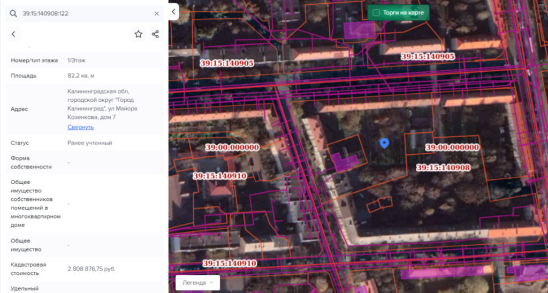Click the Статус Ранее учтенный row
The width and height of the screenshot is (548, 293).
click(84, 143)
